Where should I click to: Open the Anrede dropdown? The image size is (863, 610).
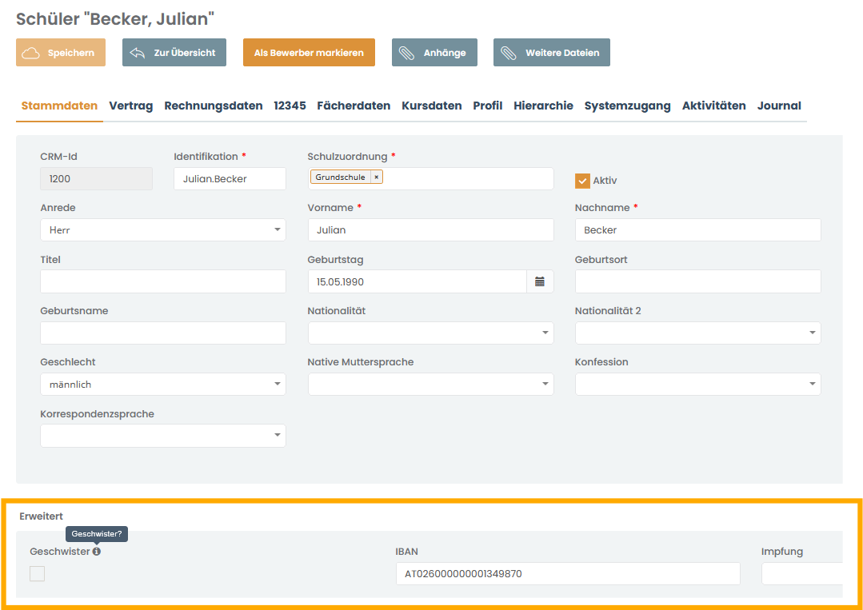pyautogui.click(x=163, y=230)
